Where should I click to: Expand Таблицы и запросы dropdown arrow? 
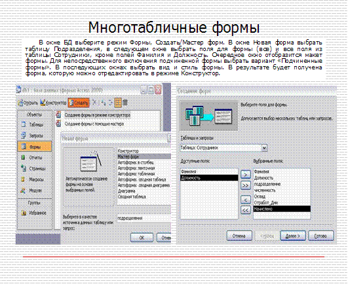coord(264,148)
